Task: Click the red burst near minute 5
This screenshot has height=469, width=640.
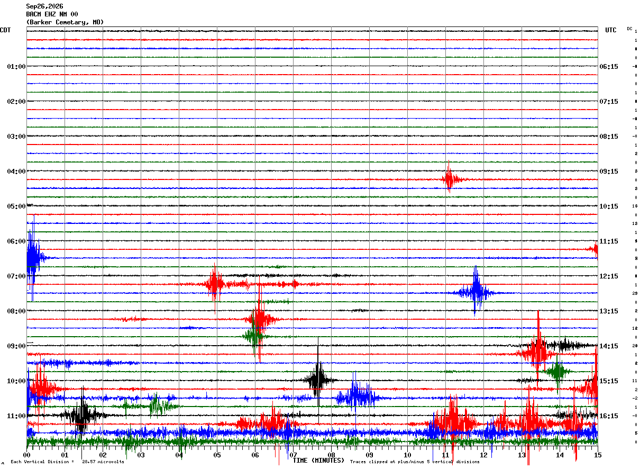Action: pos(215,284)
